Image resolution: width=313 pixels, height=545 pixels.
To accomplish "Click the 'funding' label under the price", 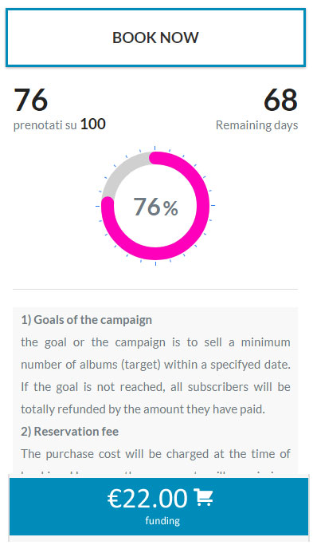I will click(x=162, y=521).
